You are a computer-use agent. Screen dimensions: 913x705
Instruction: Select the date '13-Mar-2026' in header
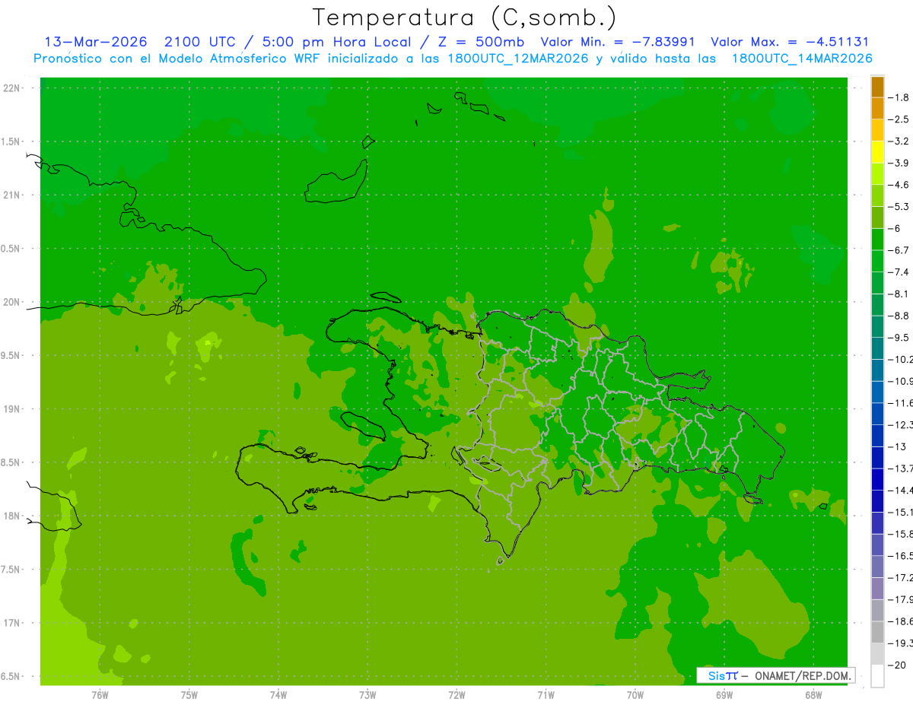click(96, 42)
